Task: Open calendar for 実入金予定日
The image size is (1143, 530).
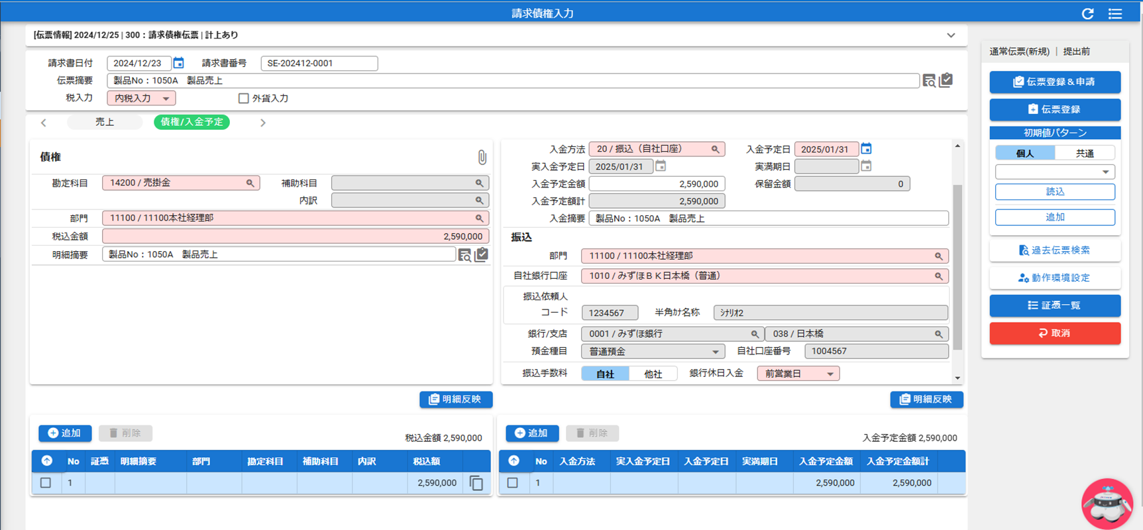Action: 661,166
